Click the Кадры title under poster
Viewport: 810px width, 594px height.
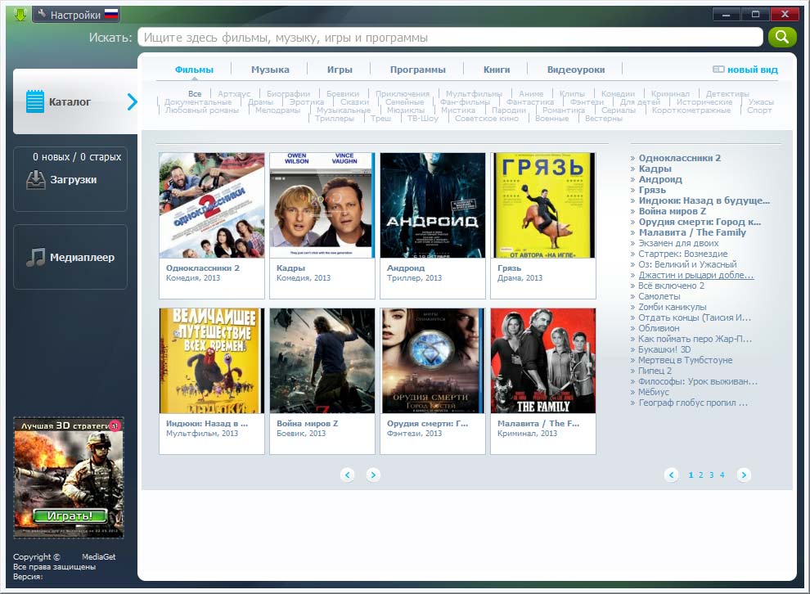click(x=290, y=268)
